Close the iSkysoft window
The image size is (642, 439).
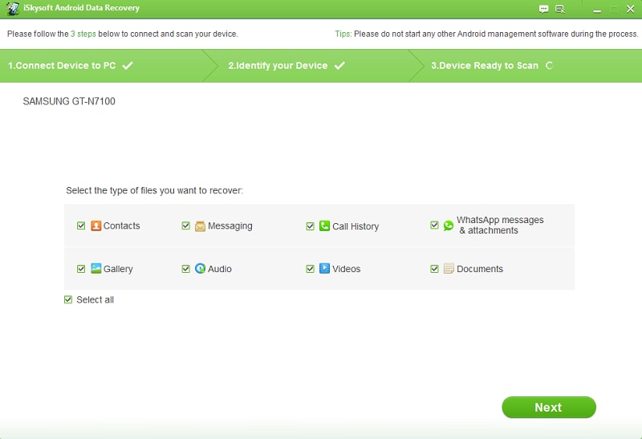[x=630, y=9]
